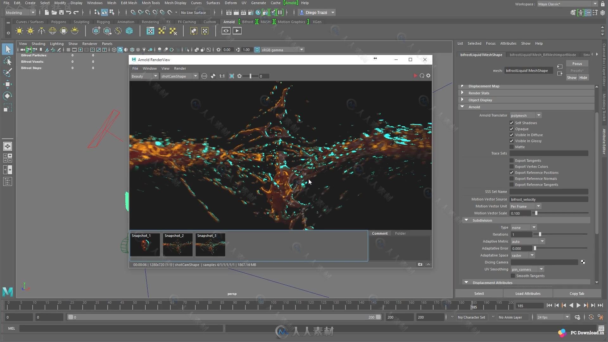608x342 pixels.
Task: Open the Mesh Tools menu
Action: coord(150,3)
